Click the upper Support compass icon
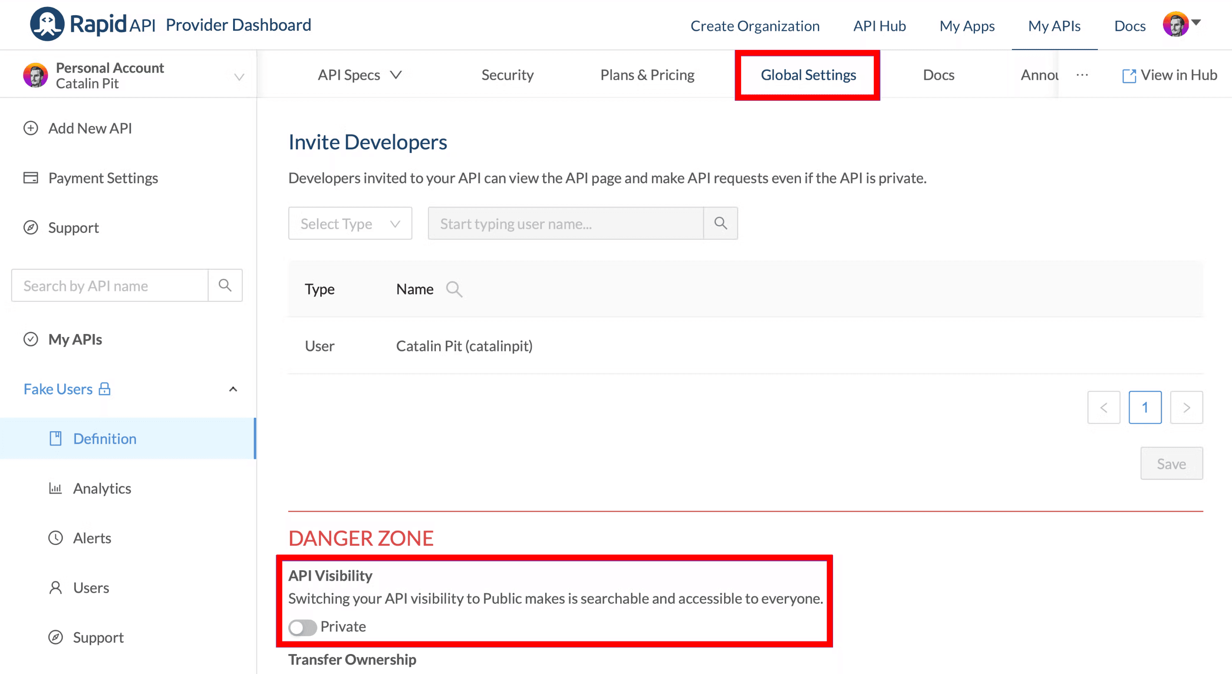This screenshot has width=1232, height=674. [31, 228]
